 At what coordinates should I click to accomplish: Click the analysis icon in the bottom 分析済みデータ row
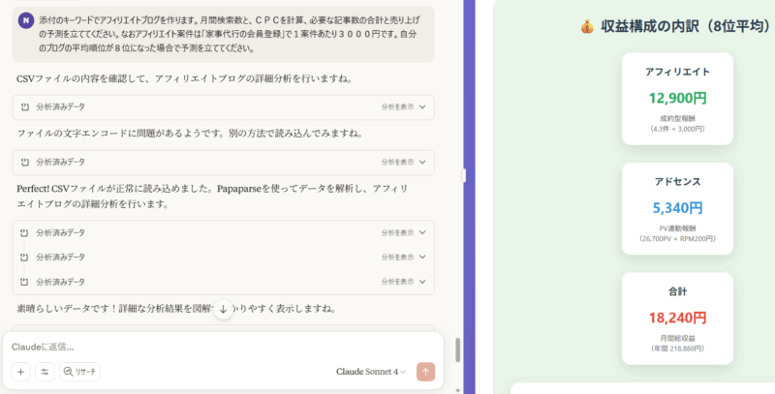point(25,282)
